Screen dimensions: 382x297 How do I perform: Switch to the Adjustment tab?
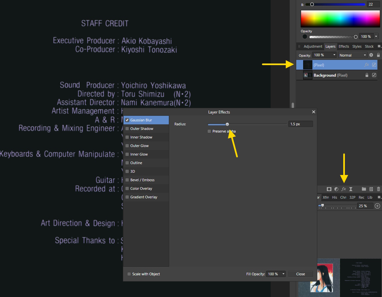313,46
